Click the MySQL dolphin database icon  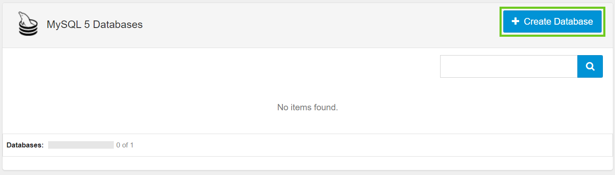pos(28,24)
